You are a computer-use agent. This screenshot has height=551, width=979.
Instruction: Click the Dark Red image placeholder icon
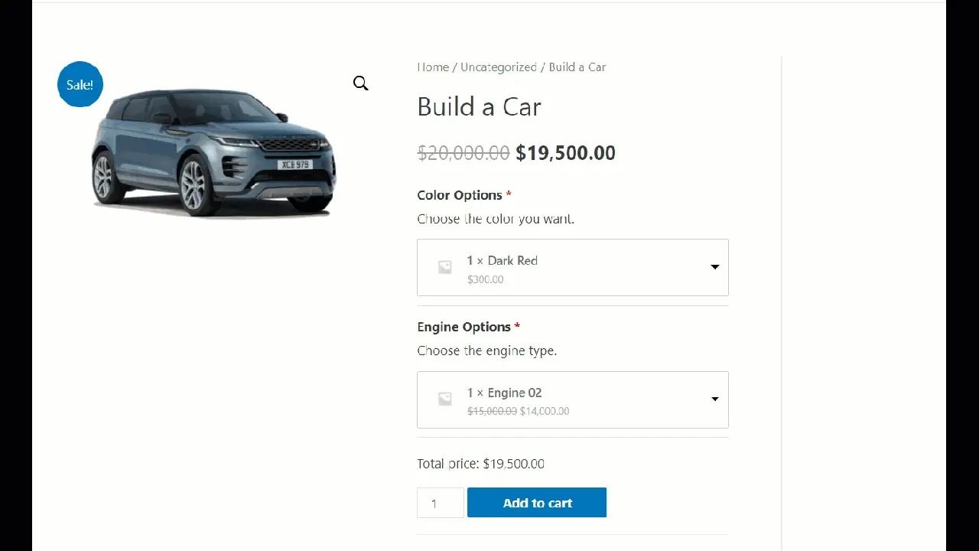coord(444,267)
